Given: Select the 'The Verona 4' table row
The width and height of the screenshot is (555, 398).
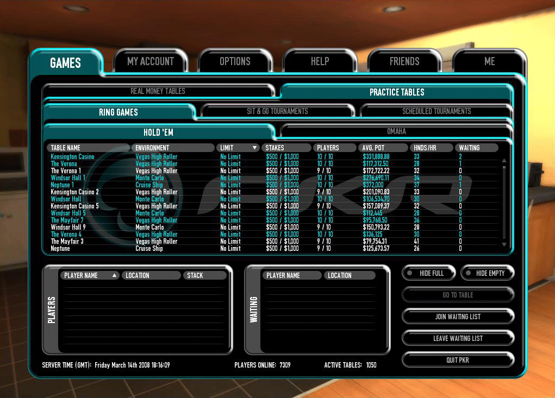Looking at the screenshot, I should 272,235.
